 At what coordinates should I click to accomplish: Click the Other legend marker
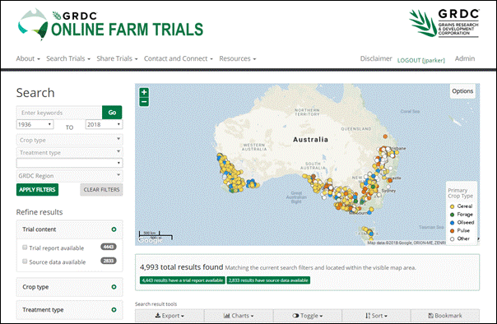pos(452,238)
